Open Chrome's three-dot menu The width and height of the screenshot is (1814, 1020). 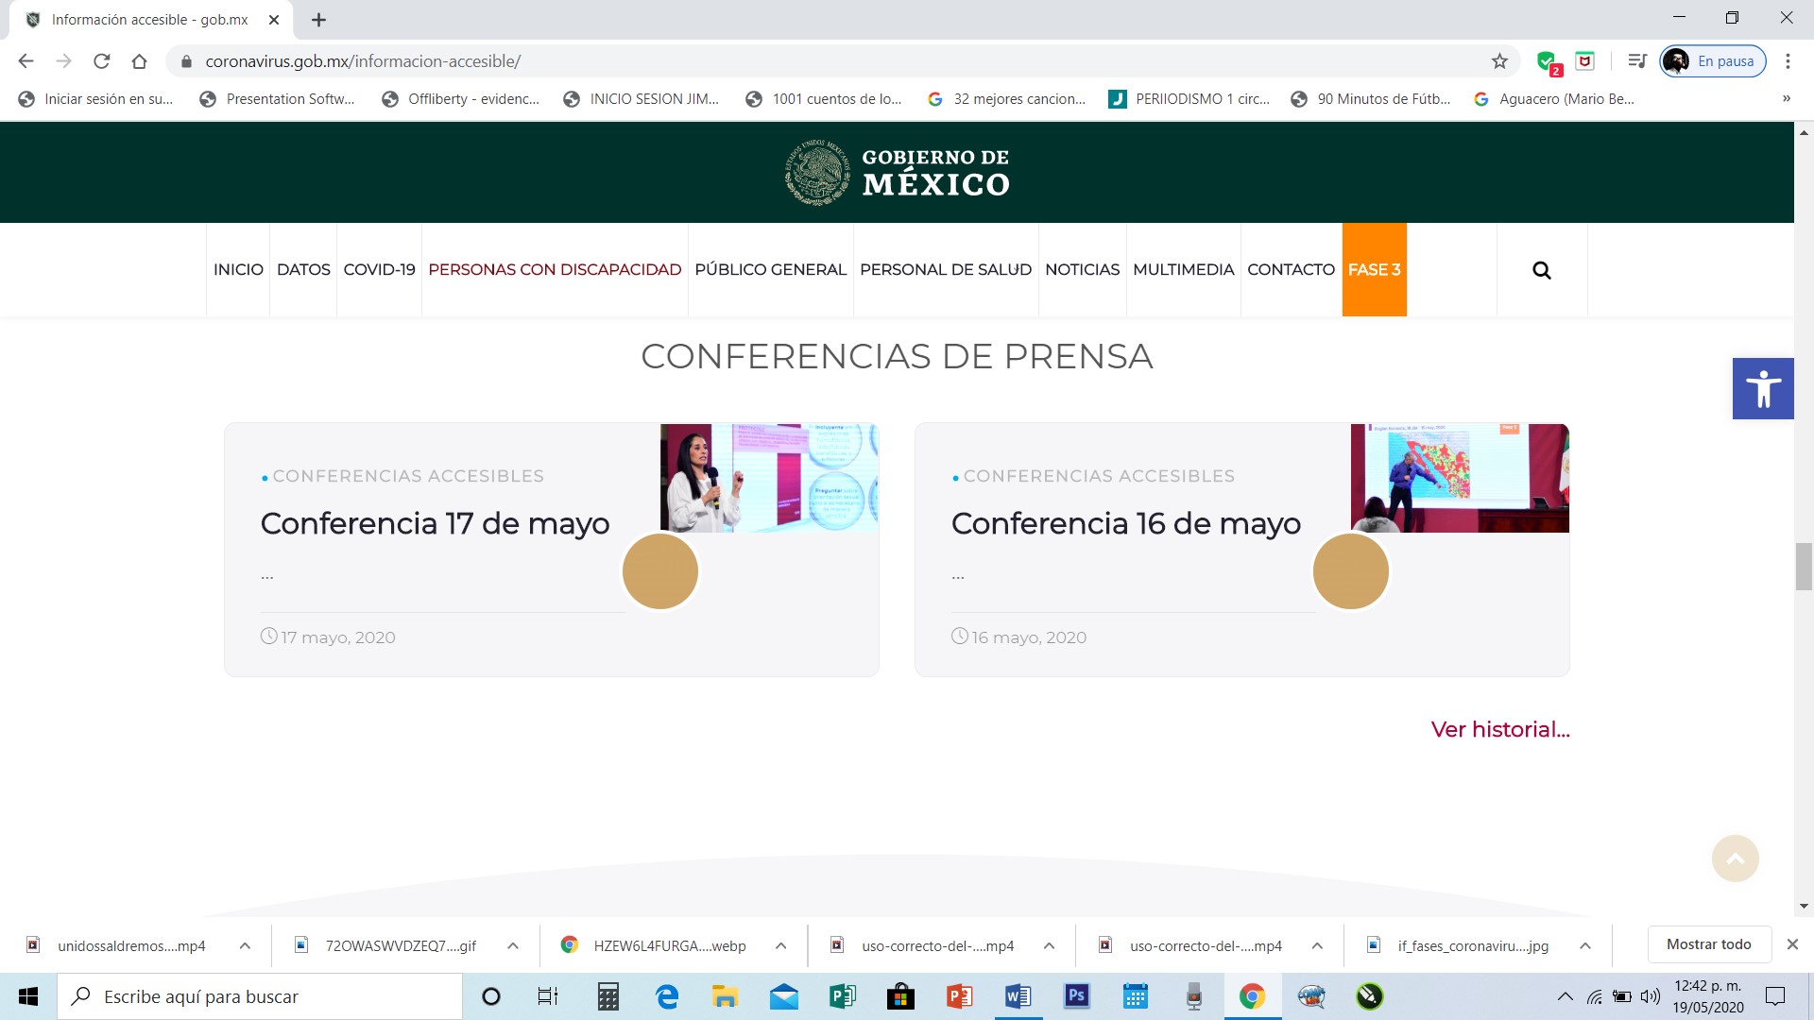[x=1788, y=61]
